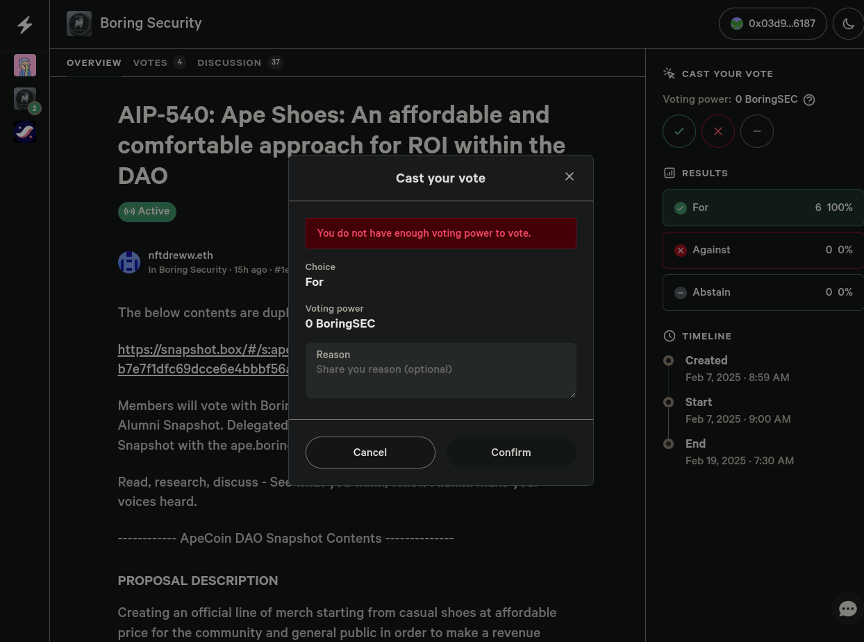Image resolution: width=864 pixels, height=642 pixels.
Task: Select the For result row
Action: point(763,208)
